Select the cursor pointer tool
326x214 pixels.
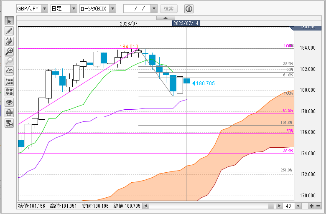tap(9, 20)
